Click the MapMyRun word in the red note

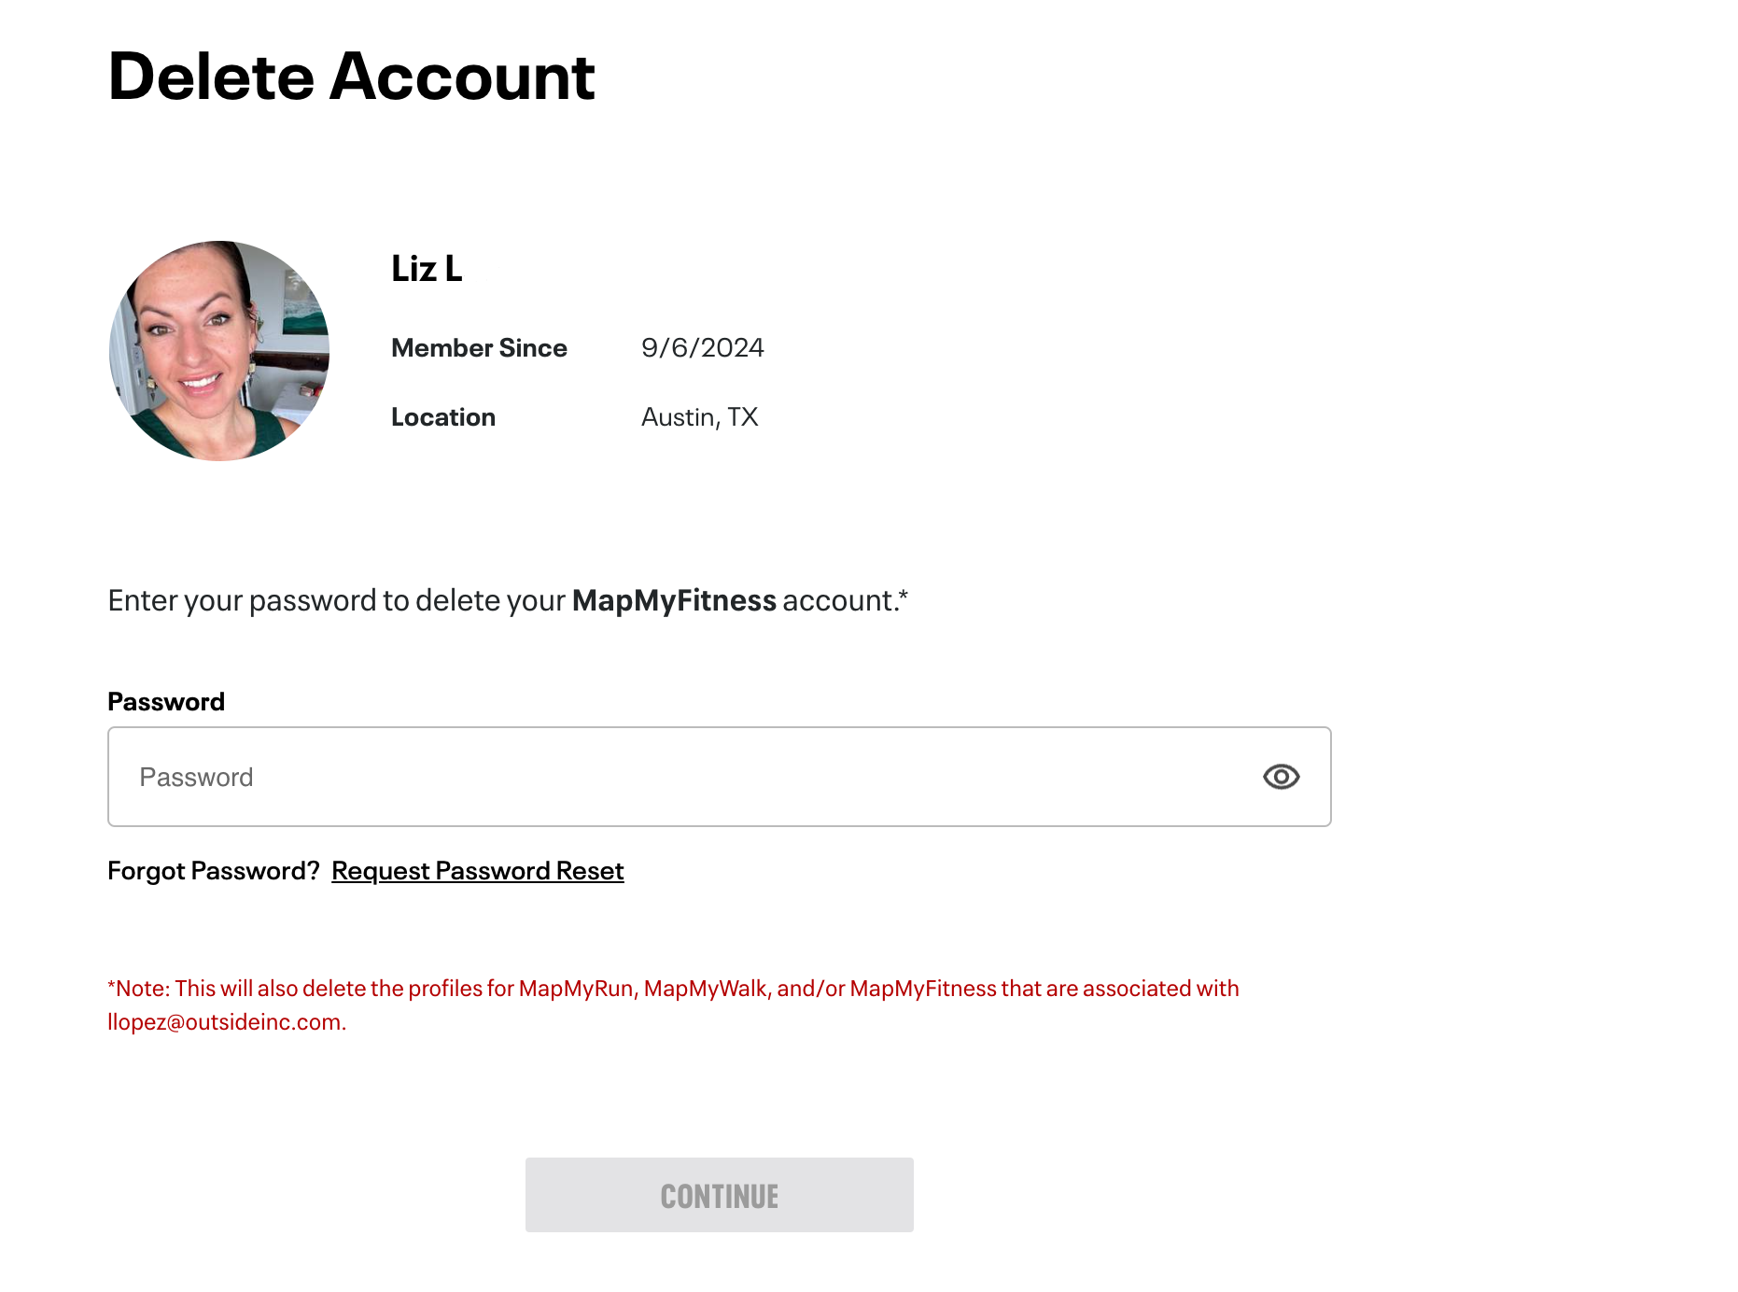click(x=576, y=989)
